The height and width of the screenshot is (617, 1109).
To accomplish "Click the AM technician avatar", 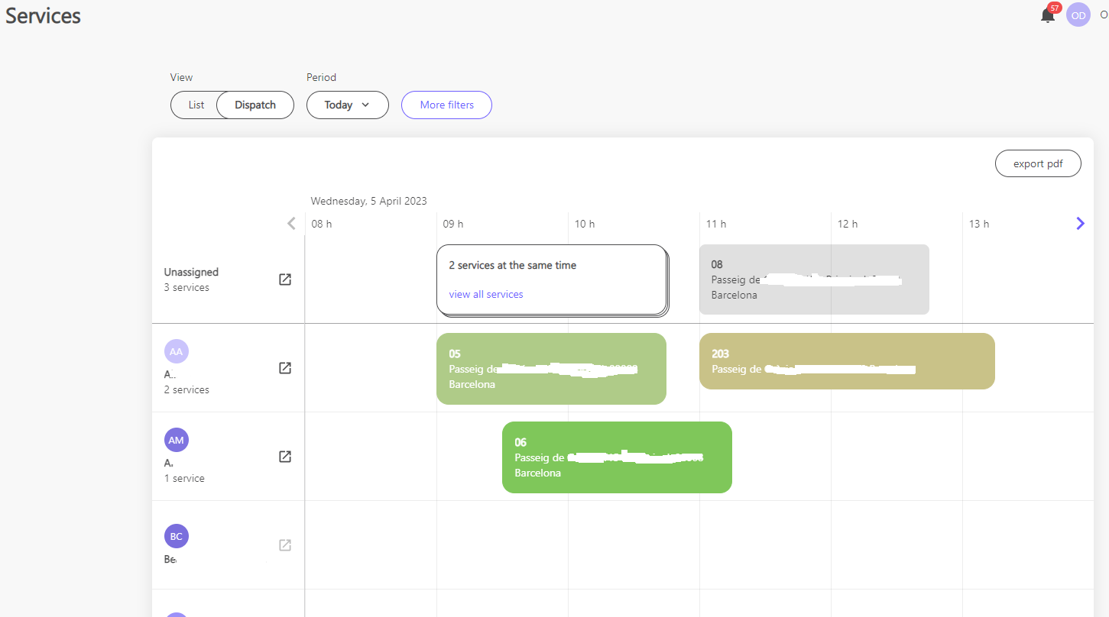I will click(x=177, y=440).
